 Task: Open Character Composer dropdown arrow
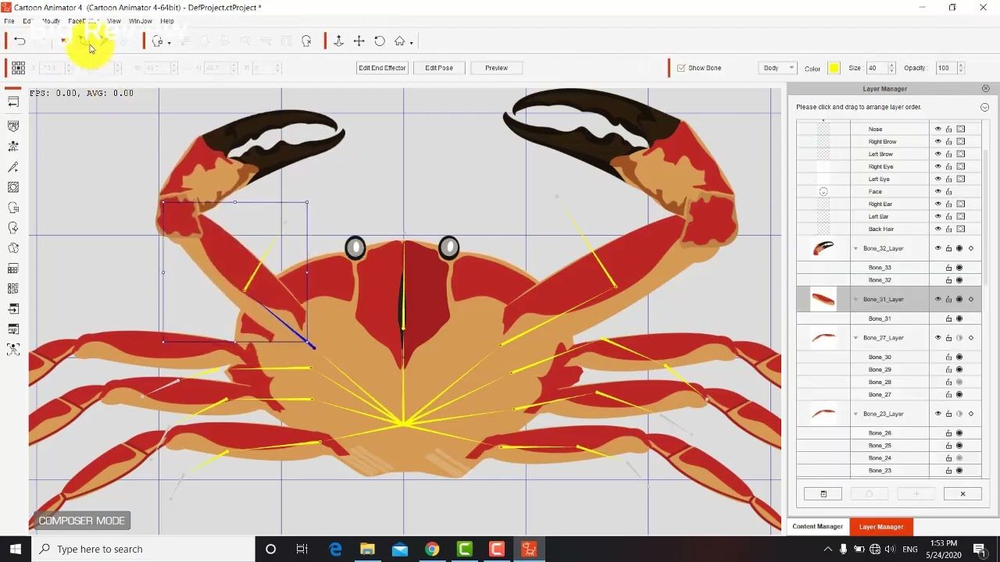click(169, 42)
